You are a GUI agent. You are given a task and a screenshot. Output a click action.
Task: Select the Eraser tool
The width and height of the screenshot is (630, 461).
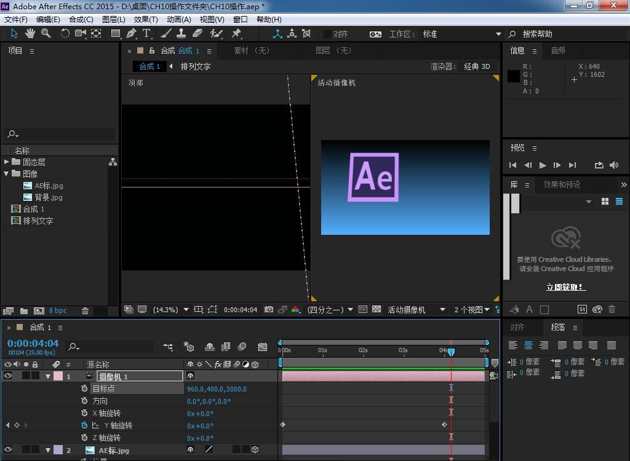(197, 33)
